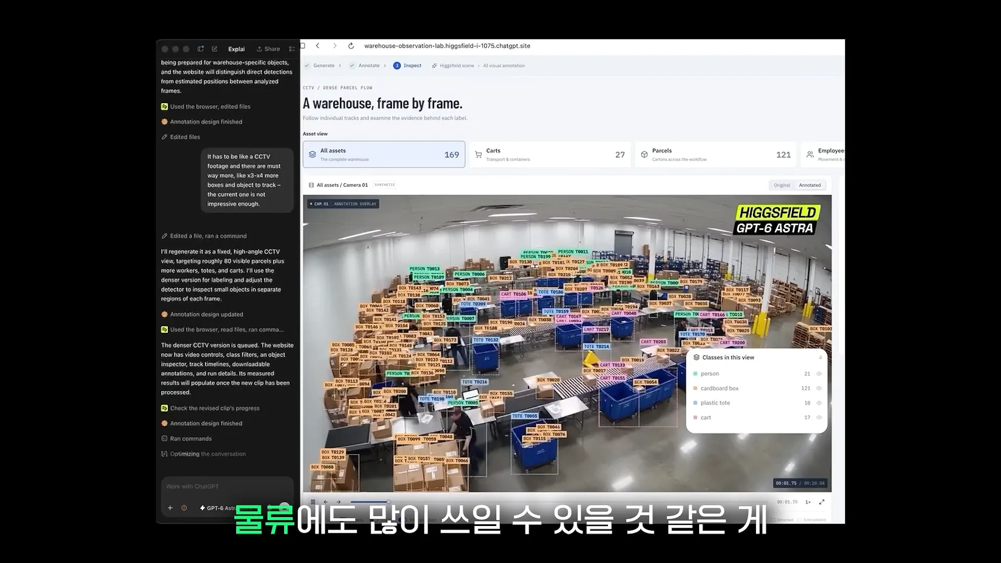Toggle visibility of plastic tote class
The height and width of the screenshot is (563, 1001).
click(819, 403)
